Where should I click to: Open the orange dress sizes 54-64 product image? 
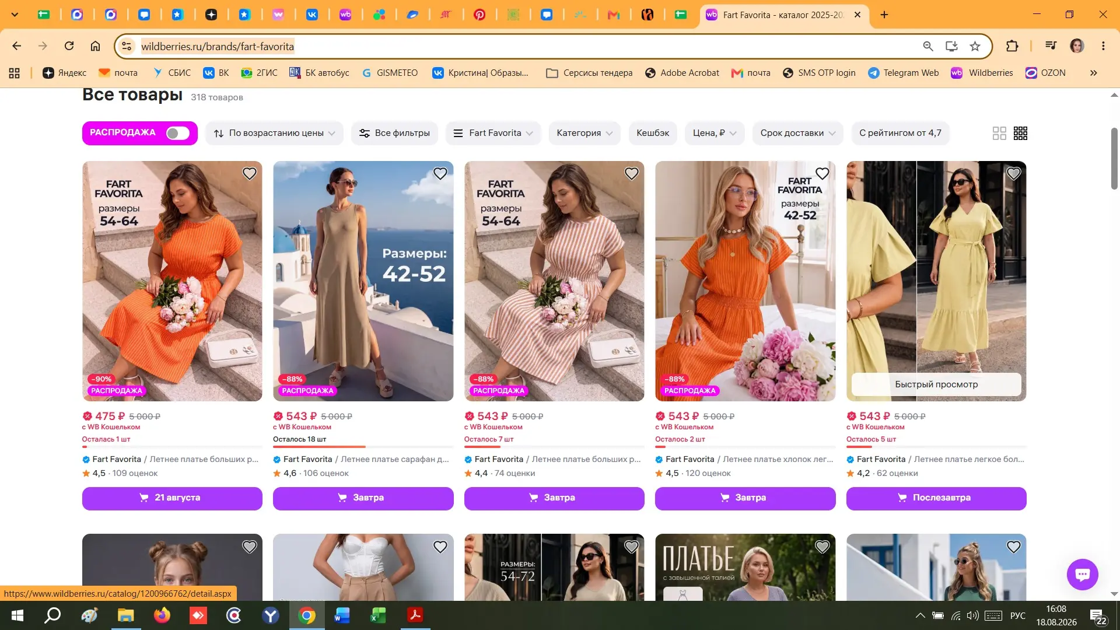(x=172, y=281)
